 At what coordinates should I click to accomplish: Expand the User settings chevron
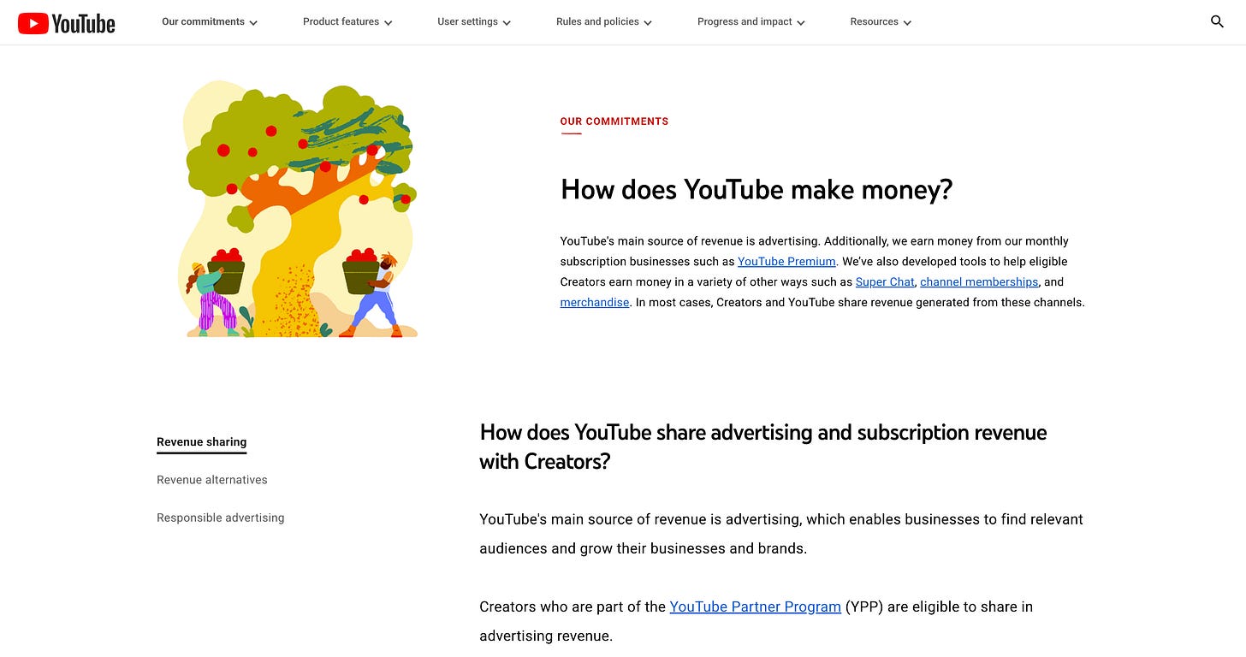507,23
